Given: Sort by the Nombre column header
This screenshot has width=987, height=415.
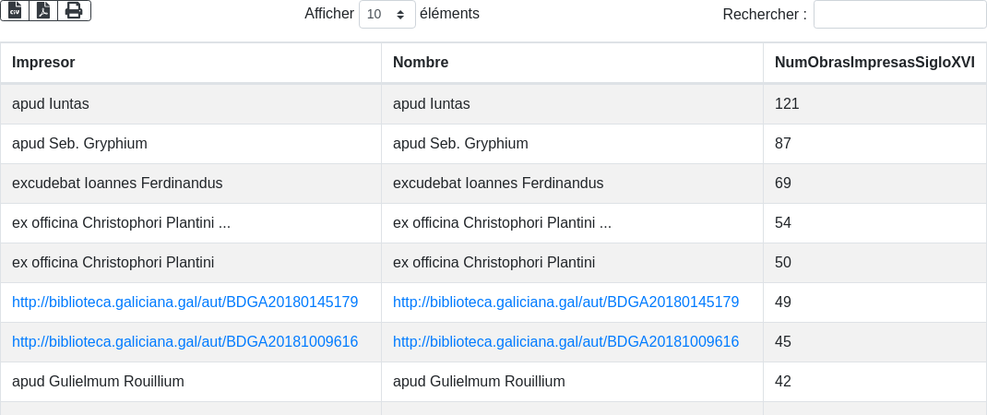Looking at the screenshot, I should coord(421,63).
